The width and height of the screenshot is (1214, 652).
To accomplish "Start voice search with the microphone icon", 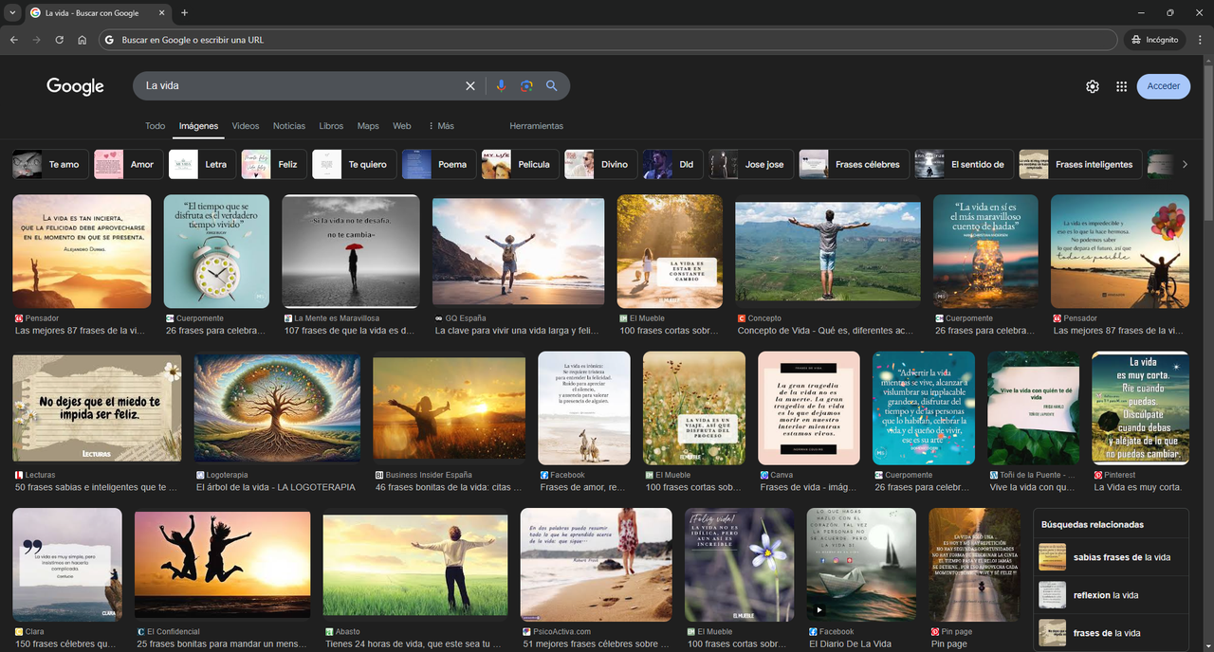I will point(502,86).
